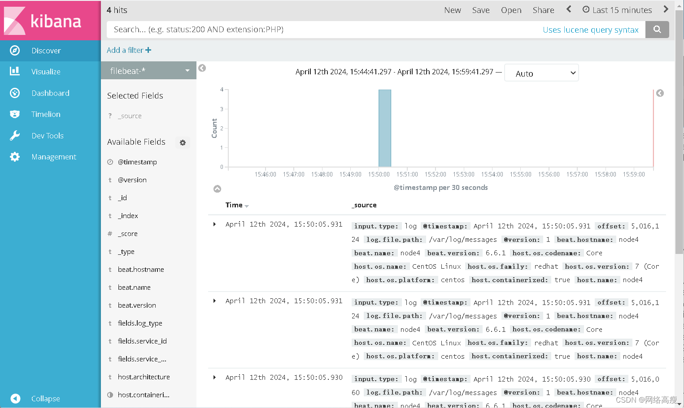Click Open in the top menu
The height and width of the screenshot is (408, 684).
[x=511, y=10]
